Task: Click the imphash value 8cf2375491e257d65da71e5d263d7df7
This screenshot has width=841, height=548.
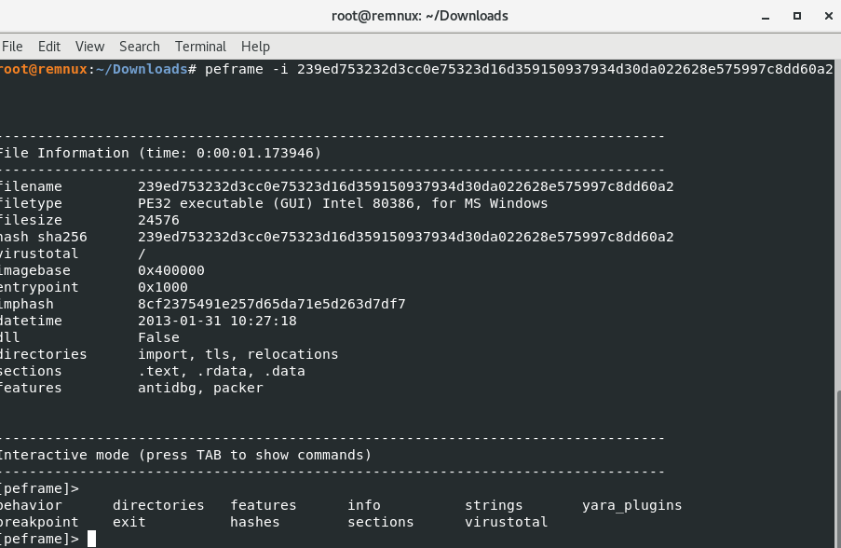Action: point(271,304)
